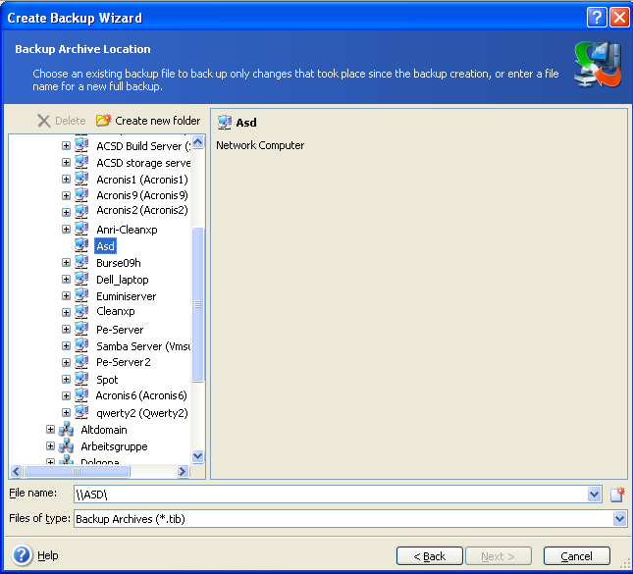Expand the Burse09h tree node

66,262
